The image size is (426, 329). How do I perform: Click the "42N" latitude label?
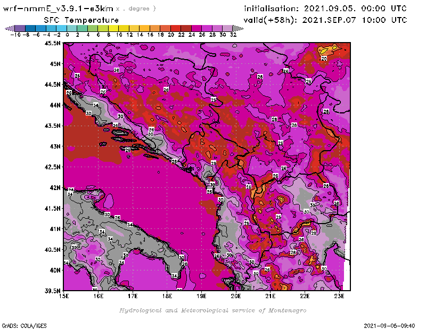pos(55,188)
